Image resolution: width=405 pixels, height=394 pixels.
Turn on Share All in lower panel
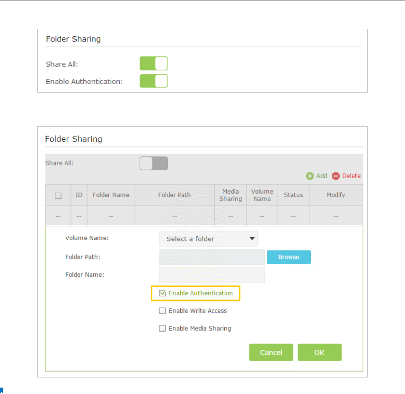(x=154, y=163)
